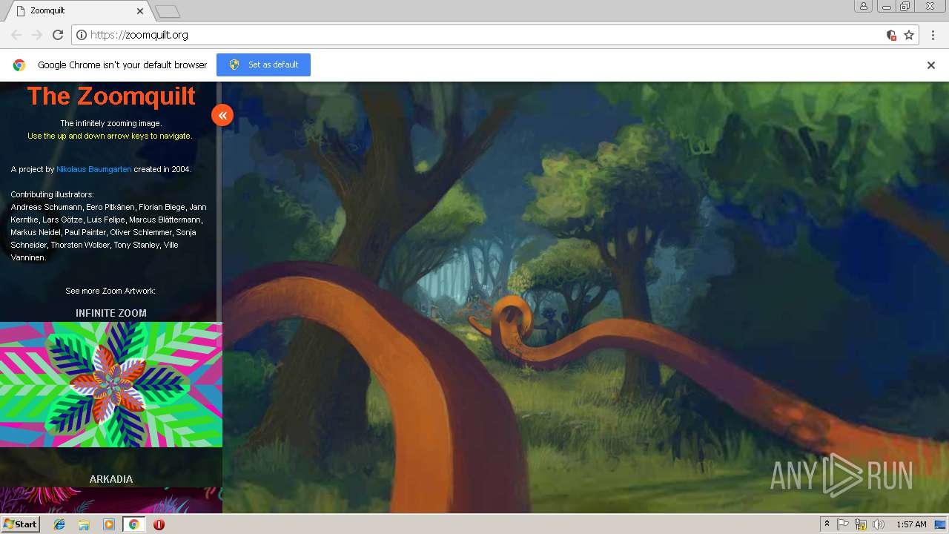The width and height of the screenshot is (949, 534).
Task: Open the Chrome three-dot menu
Action: pyautogui.click(x=933, y=35)
